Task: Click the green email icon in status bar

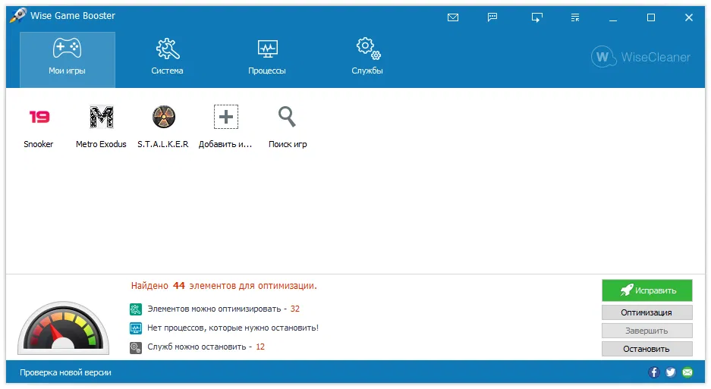Action: click(687, 372)
